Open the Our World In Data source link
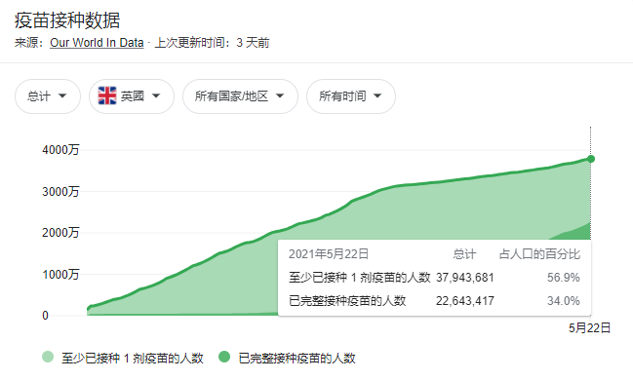Screen dimensions: 633x380 point(97,43)
